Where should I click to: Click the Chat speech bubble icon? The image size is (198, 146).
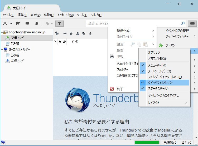tap(27, 24)
